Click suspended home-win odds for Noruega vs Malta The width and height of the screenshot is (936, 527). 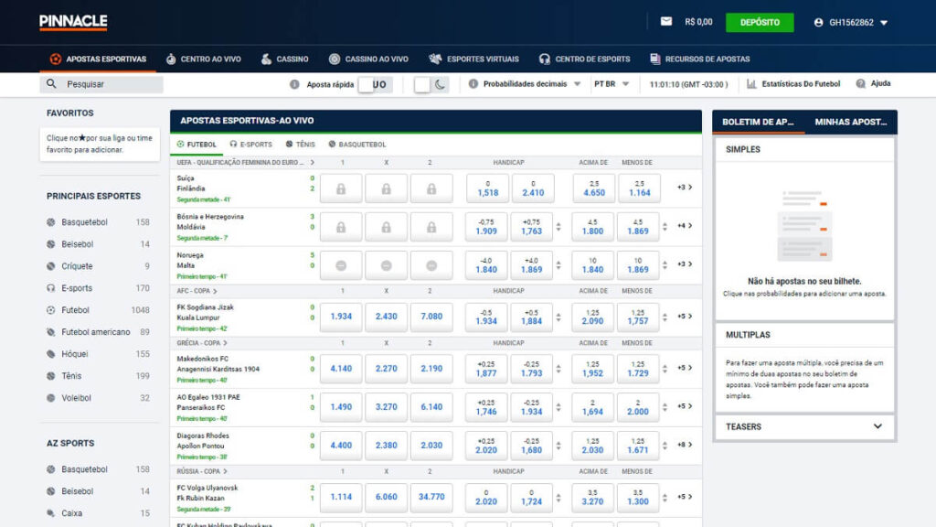click(341, 265)
